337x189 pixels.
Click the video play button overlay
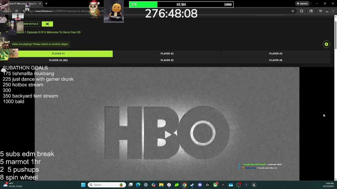168,135
